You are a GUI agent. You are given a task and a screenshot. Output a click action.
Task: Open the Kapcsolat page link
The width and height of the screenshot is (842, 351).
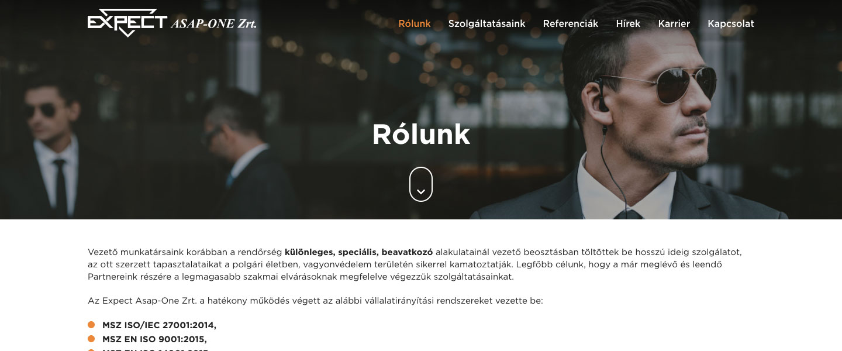click(x=731, y=24)
